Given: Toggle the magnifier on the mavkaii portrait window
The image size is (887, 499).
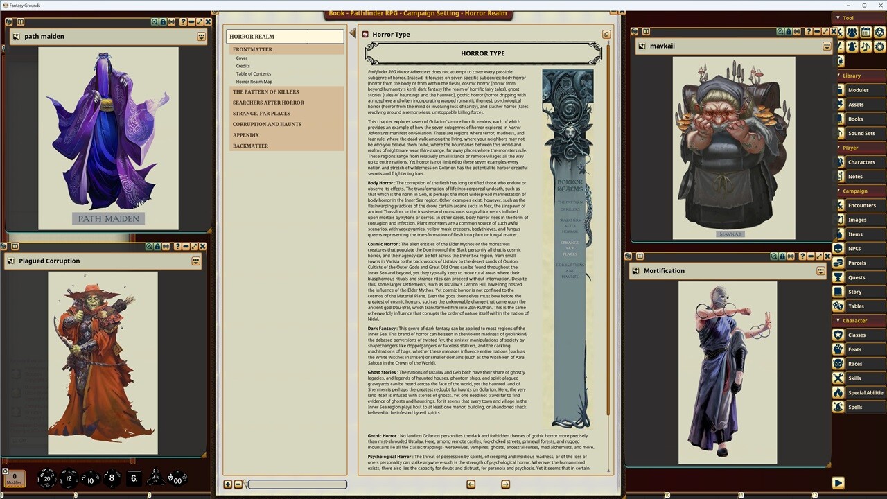Looking at the screenshot, I should [781, 31].
